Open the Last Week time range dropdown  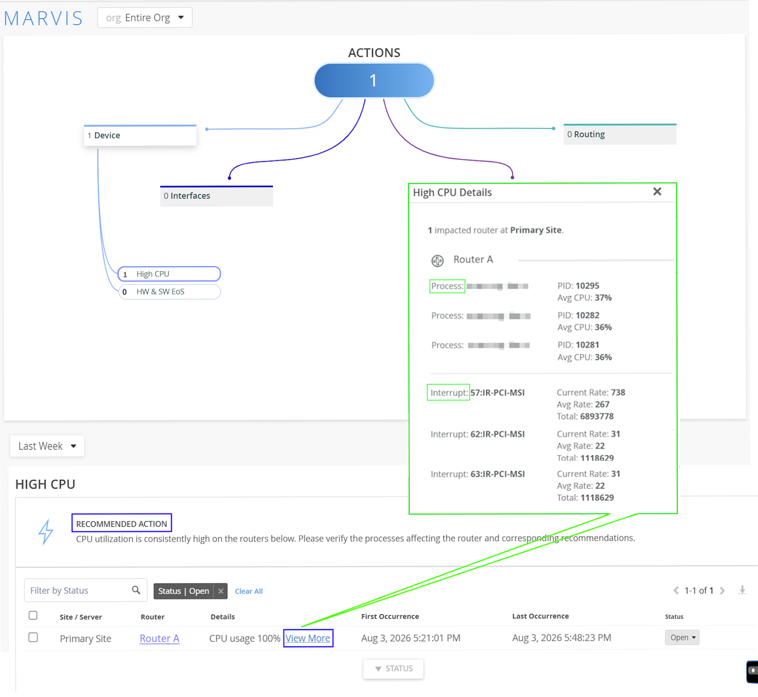coord(47,446)
